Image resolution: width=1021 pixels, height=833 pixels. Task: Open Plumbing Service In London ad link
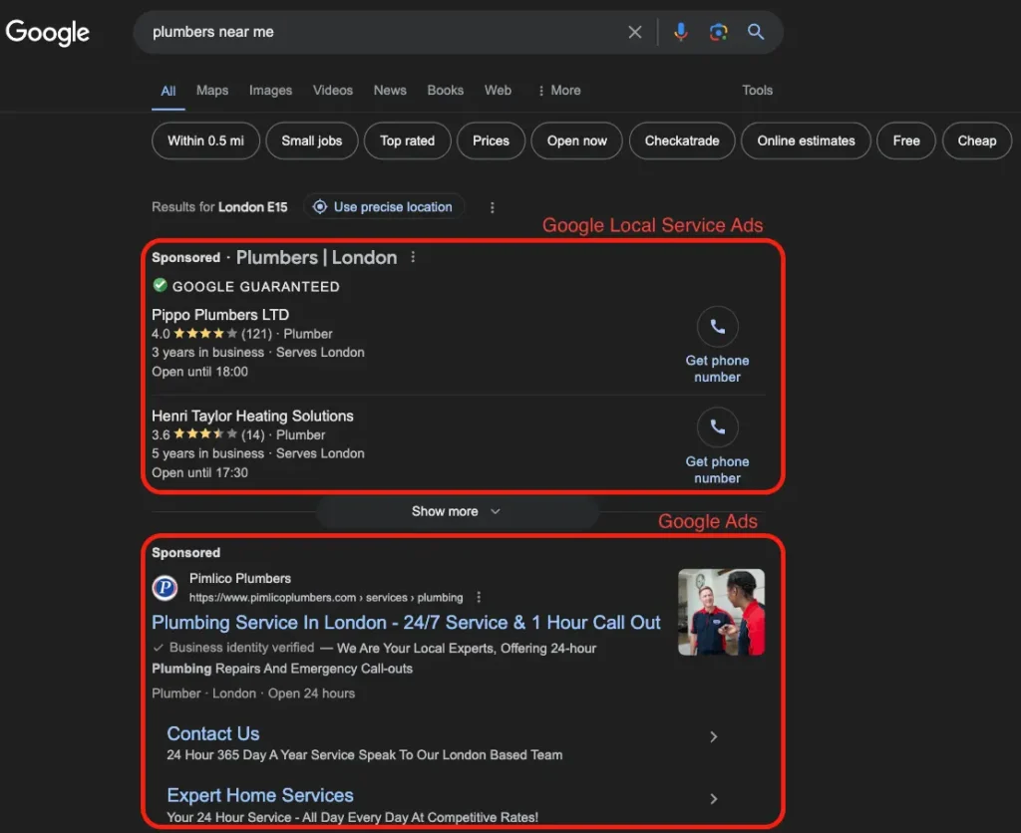[x=406, y=623]
